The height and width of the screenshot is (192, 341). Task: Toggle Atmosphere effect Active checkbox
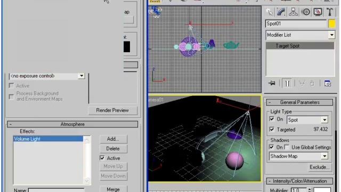pos(102,158)
